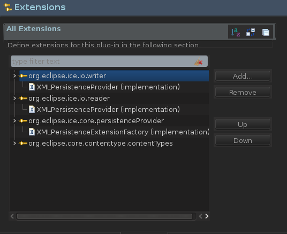Click the Add... button
Screen dimensions: 287x234
[x=243, y=76]
